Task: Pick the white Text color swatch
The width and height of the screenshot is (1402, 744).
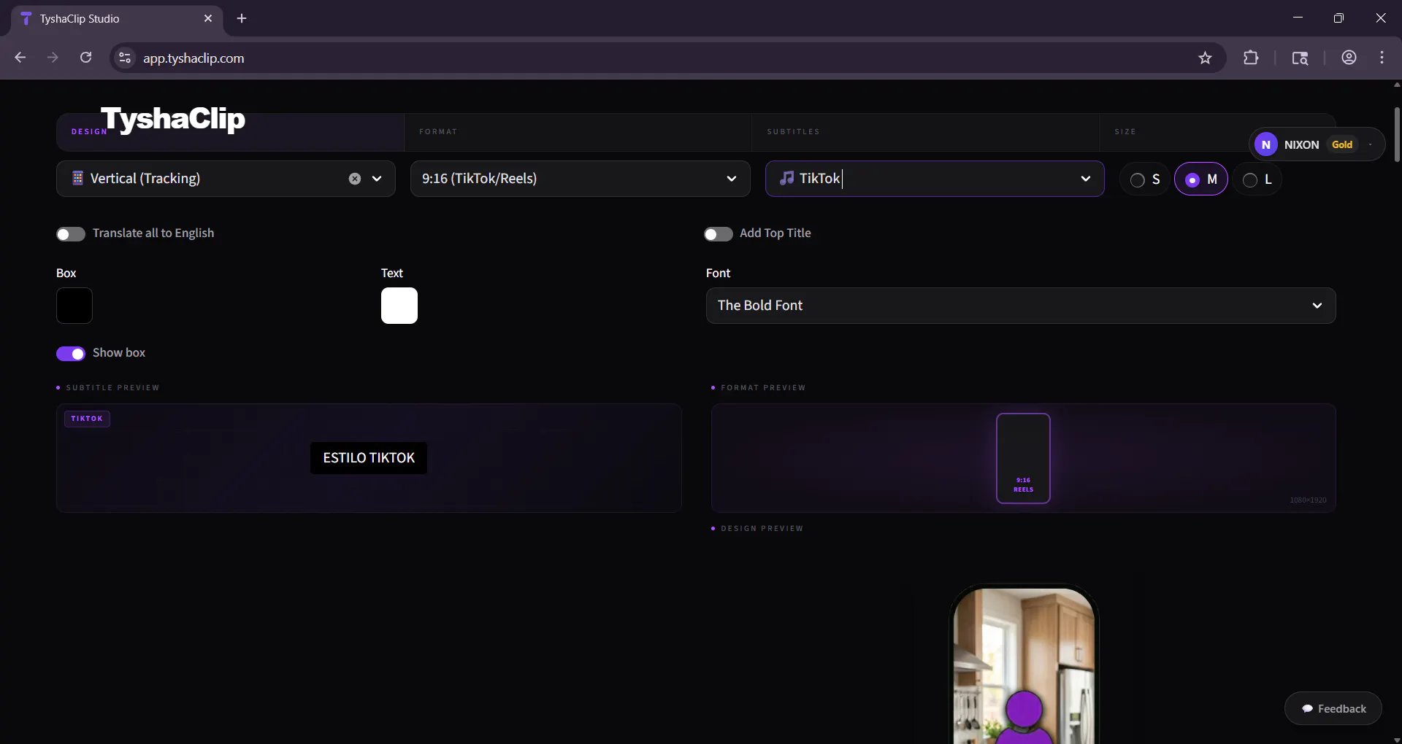Action: (399, 306)
